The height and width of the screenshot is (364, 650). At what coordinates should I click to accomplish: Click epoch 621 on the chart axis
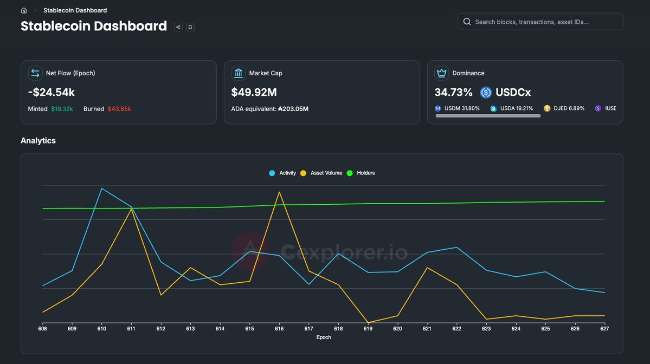(x=427, y=329)
